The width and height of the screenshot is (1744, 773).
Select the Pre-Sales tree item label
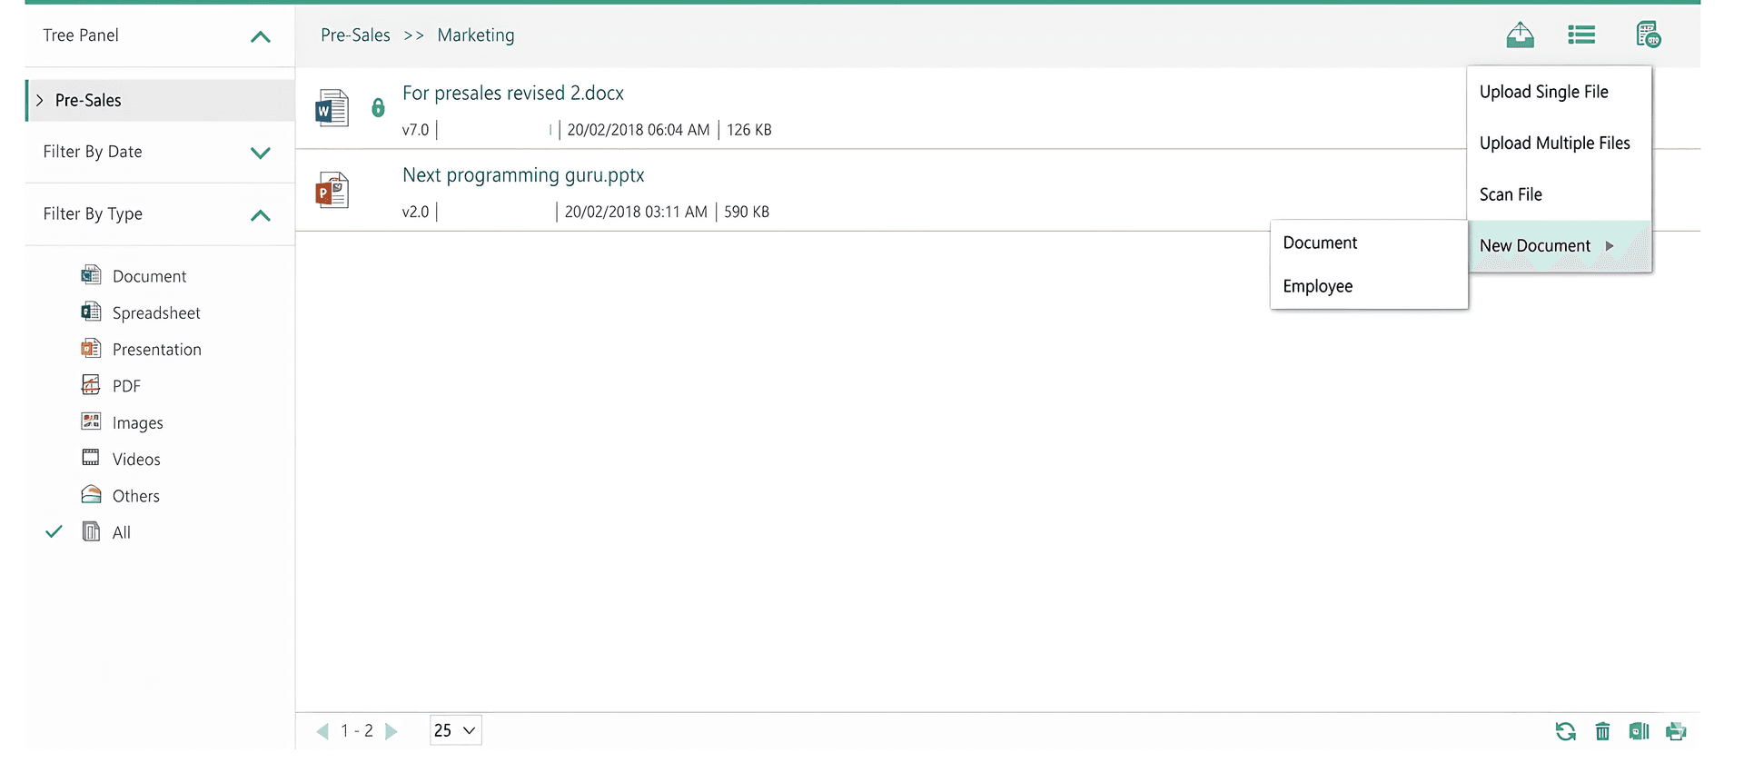(x=88, y=100)
